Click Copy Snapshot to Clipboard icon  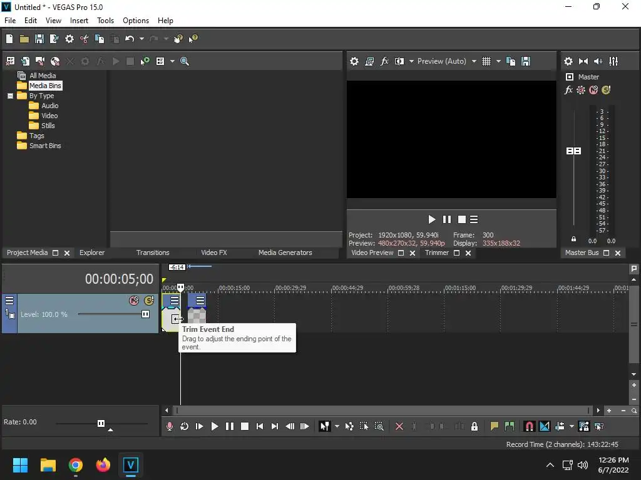coord(511,61)
